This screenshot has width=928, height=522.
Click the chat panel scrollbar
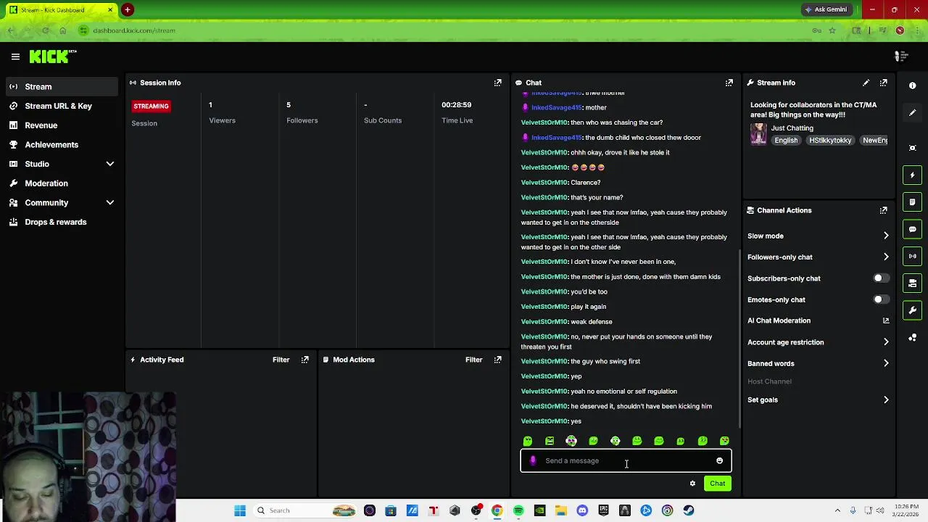(739, 338)
